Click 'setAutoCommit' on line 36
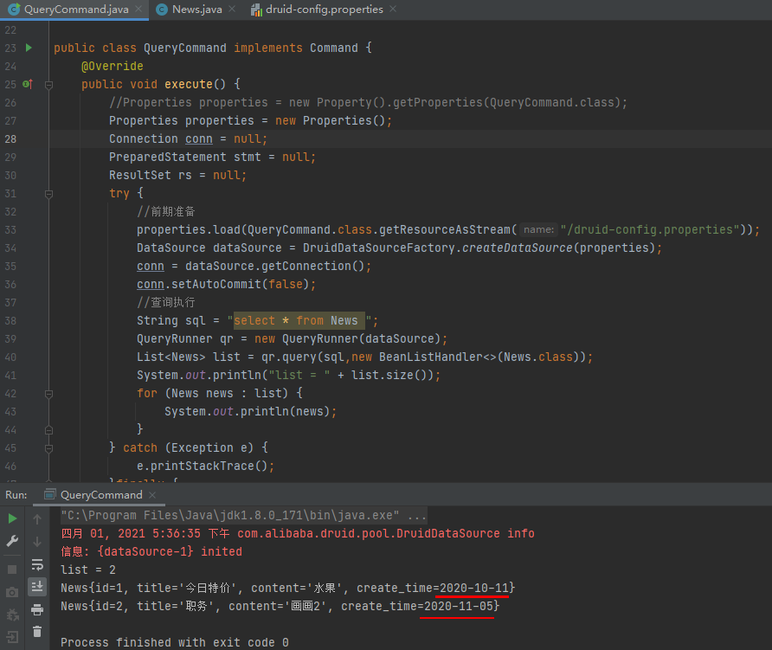This screenshot has width=772, height=650. click(x=216, y=284)
